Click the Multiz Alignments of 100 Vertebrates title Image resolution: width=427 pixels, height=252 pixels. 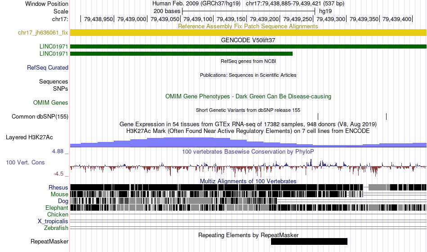click(248, 181)
